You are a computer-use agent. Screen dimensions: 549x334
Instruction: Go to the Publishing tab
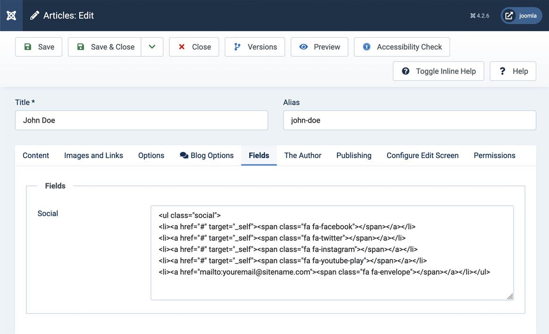pos(354,156)
